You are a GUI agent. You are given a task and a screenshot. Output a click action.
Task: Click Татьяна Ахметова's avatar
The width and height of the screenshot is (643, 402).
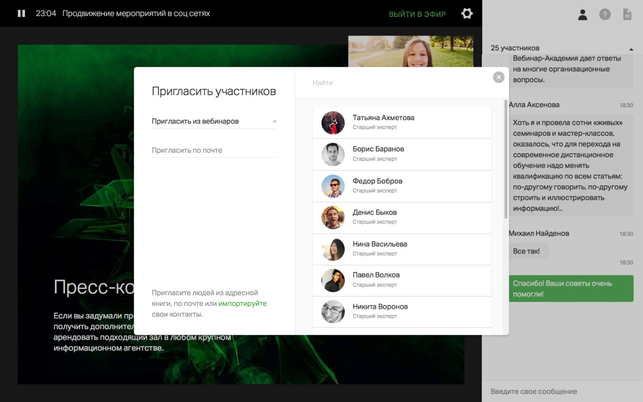[333, 123]
